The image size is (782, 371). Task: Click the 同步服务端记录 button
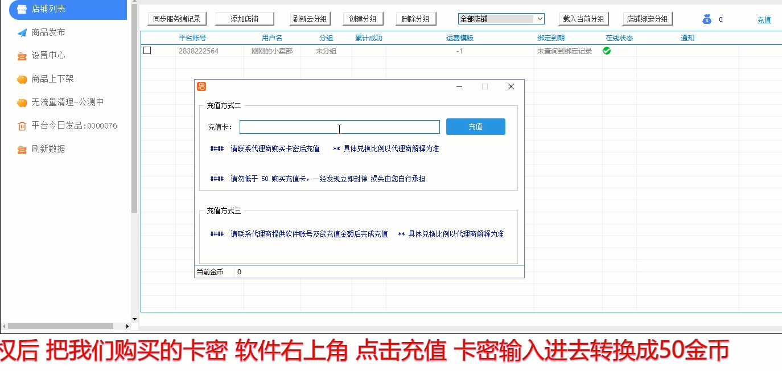click(x=177, y=19)
